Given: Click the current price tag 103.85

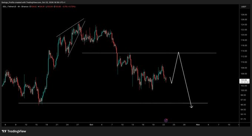Looking at the screenshot, I should [x=245, y=81].
